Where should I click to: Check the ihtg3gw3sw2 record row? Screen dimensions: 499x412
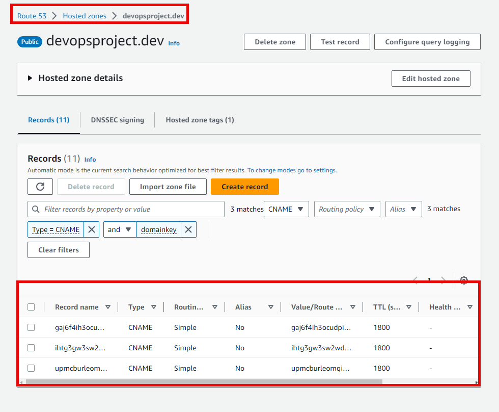(x=31, y=348)
